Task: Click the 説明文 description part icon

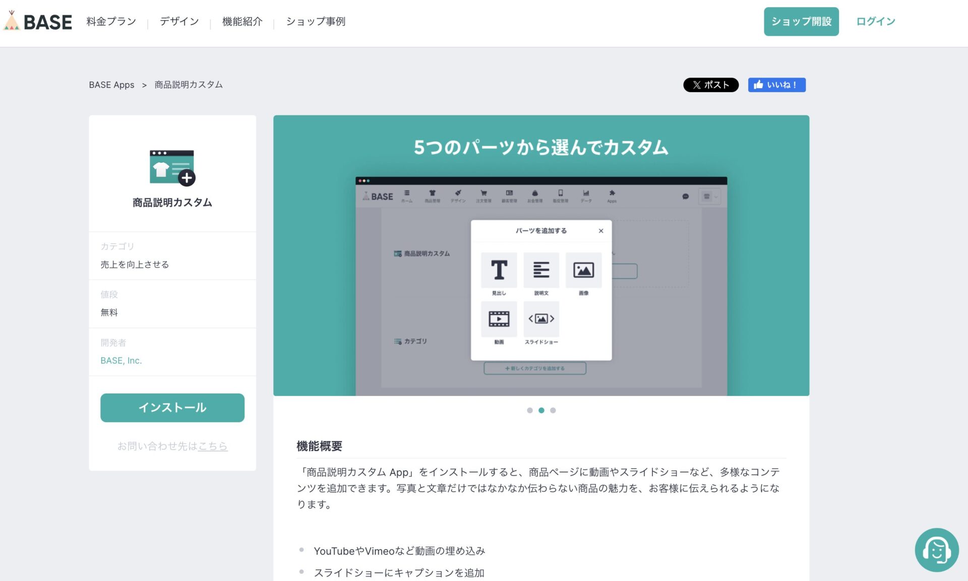Action: click(541, 271)
